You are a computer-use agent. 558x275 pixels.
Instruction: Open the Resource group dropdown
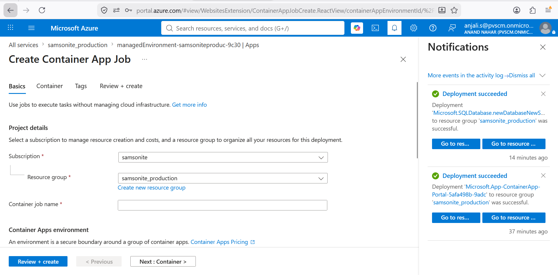[x=223, y=178]
